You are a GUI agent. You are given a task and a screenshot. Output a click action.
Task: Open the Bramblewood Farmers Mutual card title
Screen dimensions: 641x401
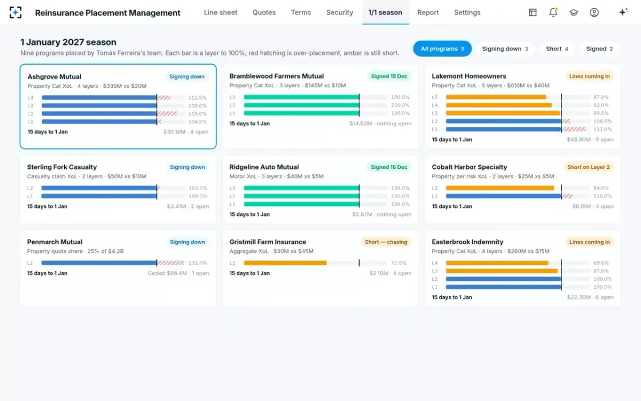pos(277,76)
